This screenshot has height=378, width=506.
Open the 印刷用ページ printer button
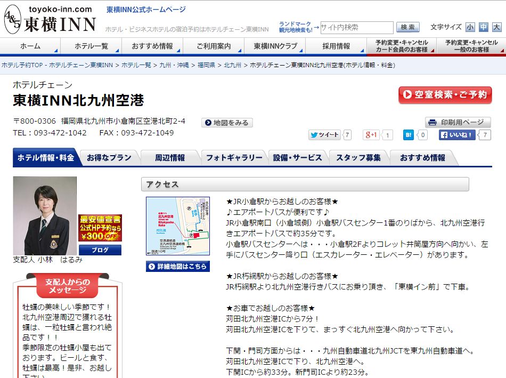tap(458, 123)
